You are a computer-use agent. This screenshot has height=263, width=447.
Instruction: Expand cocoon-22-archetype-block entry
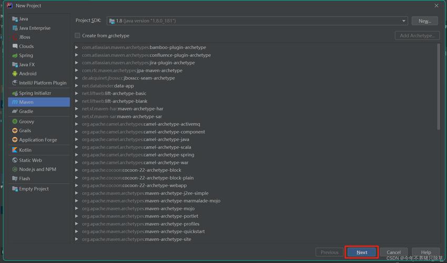tap(76, 170)
